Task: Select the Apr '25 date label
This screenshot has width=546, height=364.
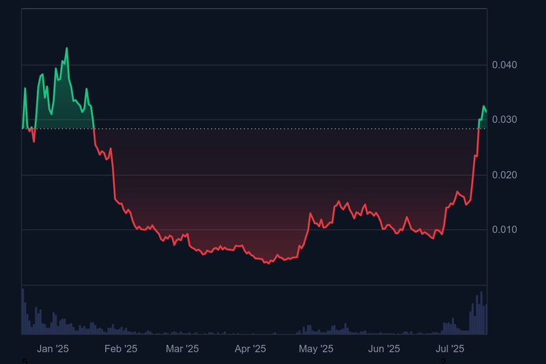Action: (250, 349)
